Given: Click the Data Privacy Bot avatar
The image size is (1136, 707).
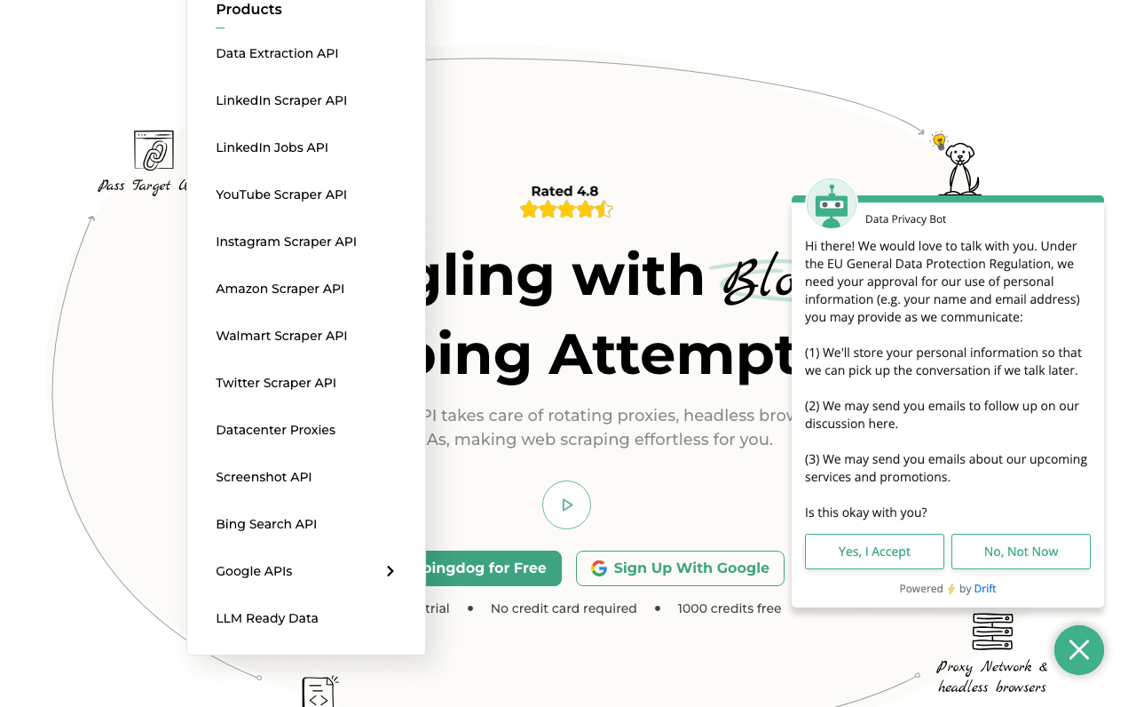Looking at the screenshot, I should (x=832, y=203).
